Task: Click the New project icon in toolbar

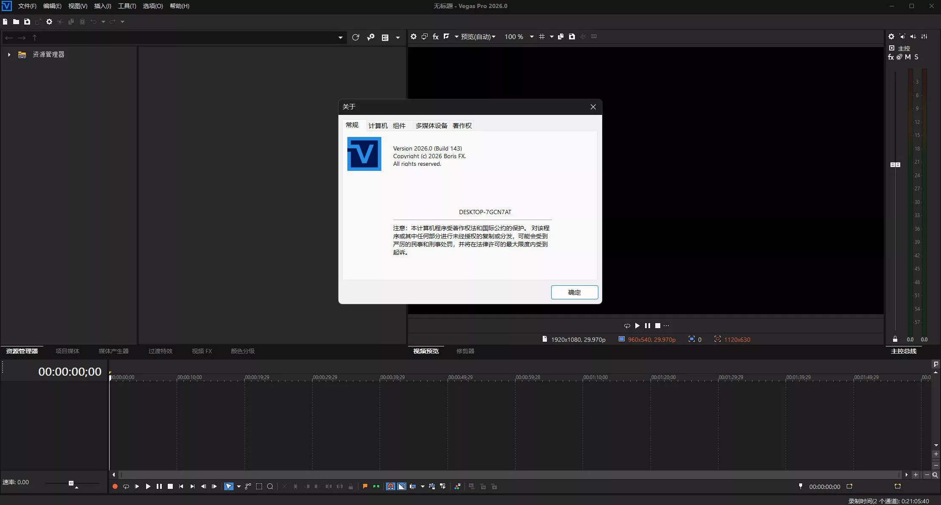Action: click(5, 22)
